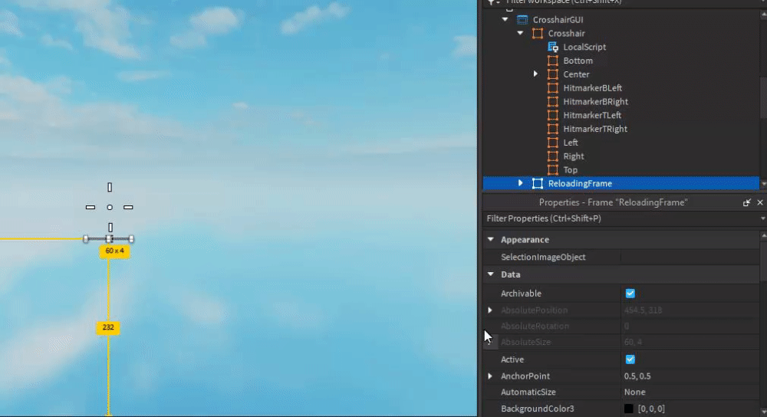
Task: Expand the AnchorPoint property
Action: pos(490,376)
